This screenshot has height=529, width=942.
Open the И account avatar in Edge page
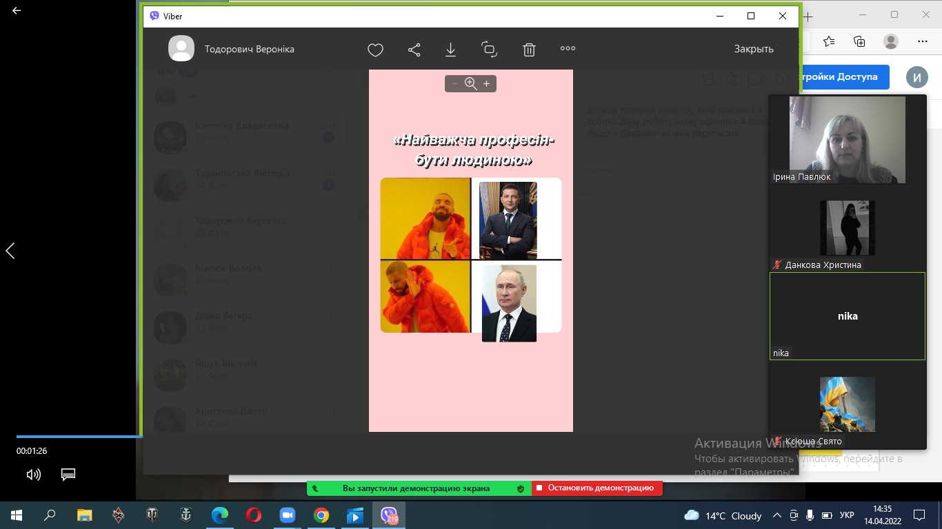click(916, 77)
